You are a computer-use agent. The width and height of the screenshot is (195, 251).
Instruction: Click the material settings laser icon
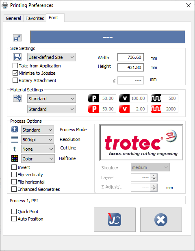point(17,98)
